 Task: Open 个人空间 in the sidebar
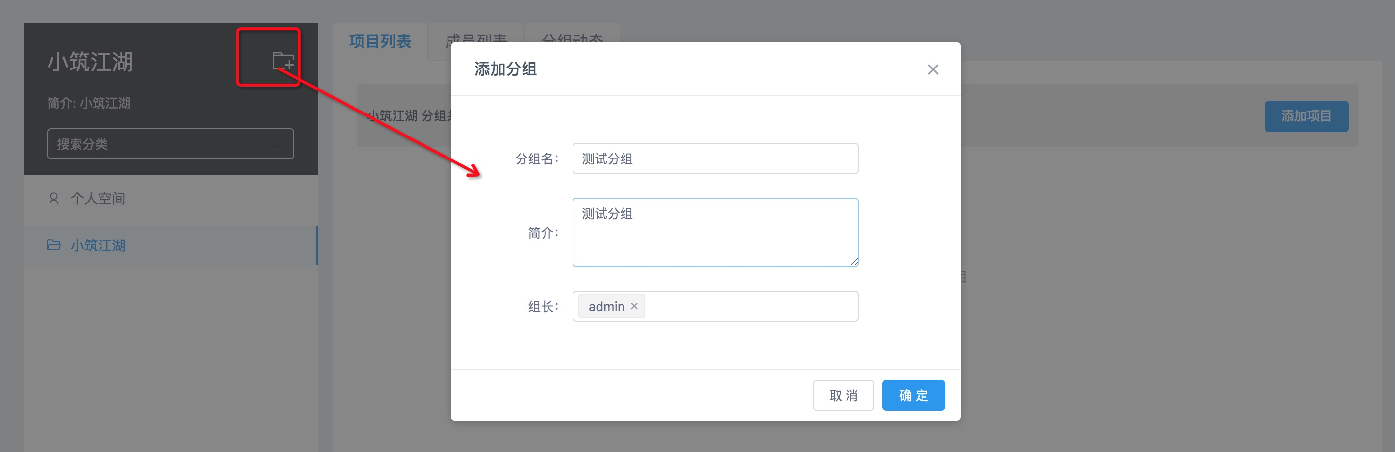pos(98,198)
